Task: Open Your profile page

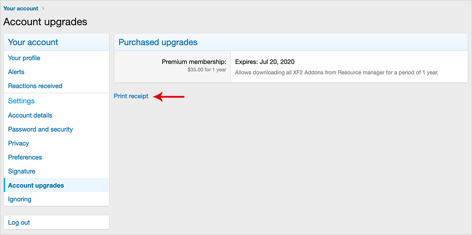Action: (x=24, y=58)
